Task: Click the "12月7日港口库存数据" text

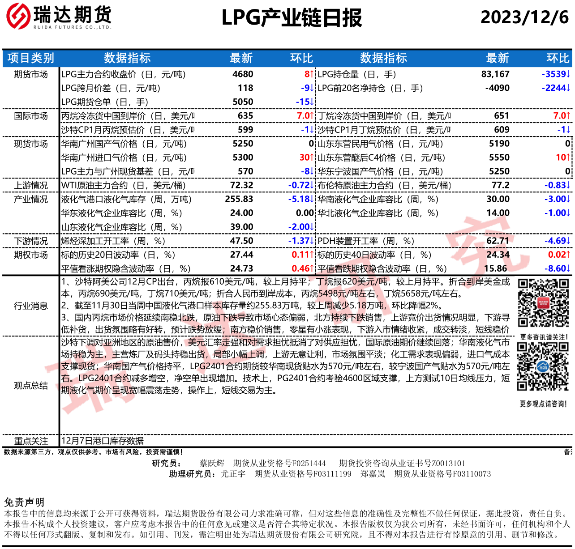Action: (x=103, y=441)
